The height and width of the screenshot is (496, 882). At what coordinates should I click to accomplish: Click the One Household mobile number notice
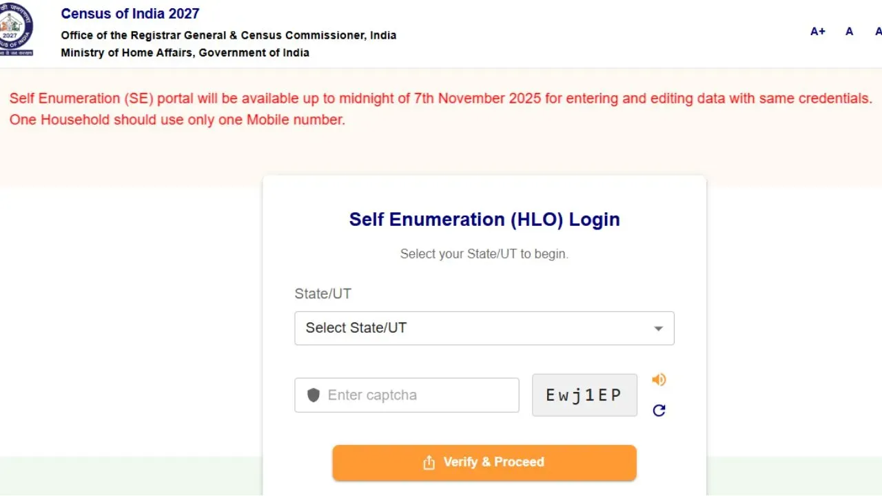click(177, 120)
